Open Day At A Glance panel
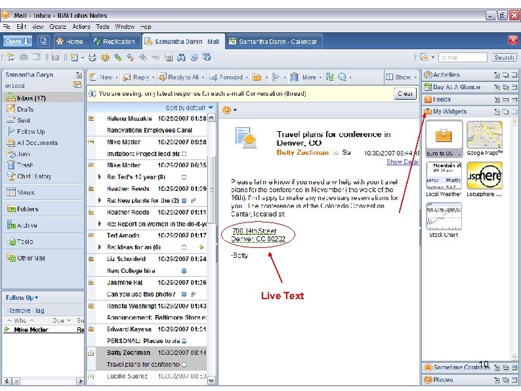The image size is (521, 391). point(452,87)
